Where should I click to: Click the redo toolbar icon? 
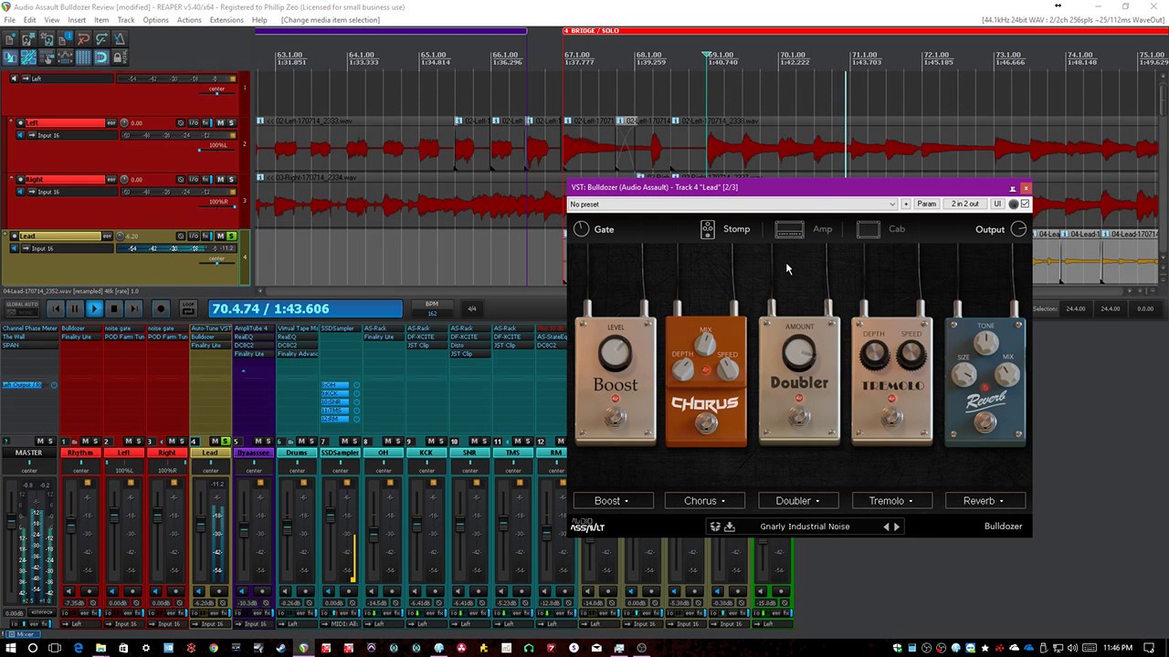click(x=101, y=39)
